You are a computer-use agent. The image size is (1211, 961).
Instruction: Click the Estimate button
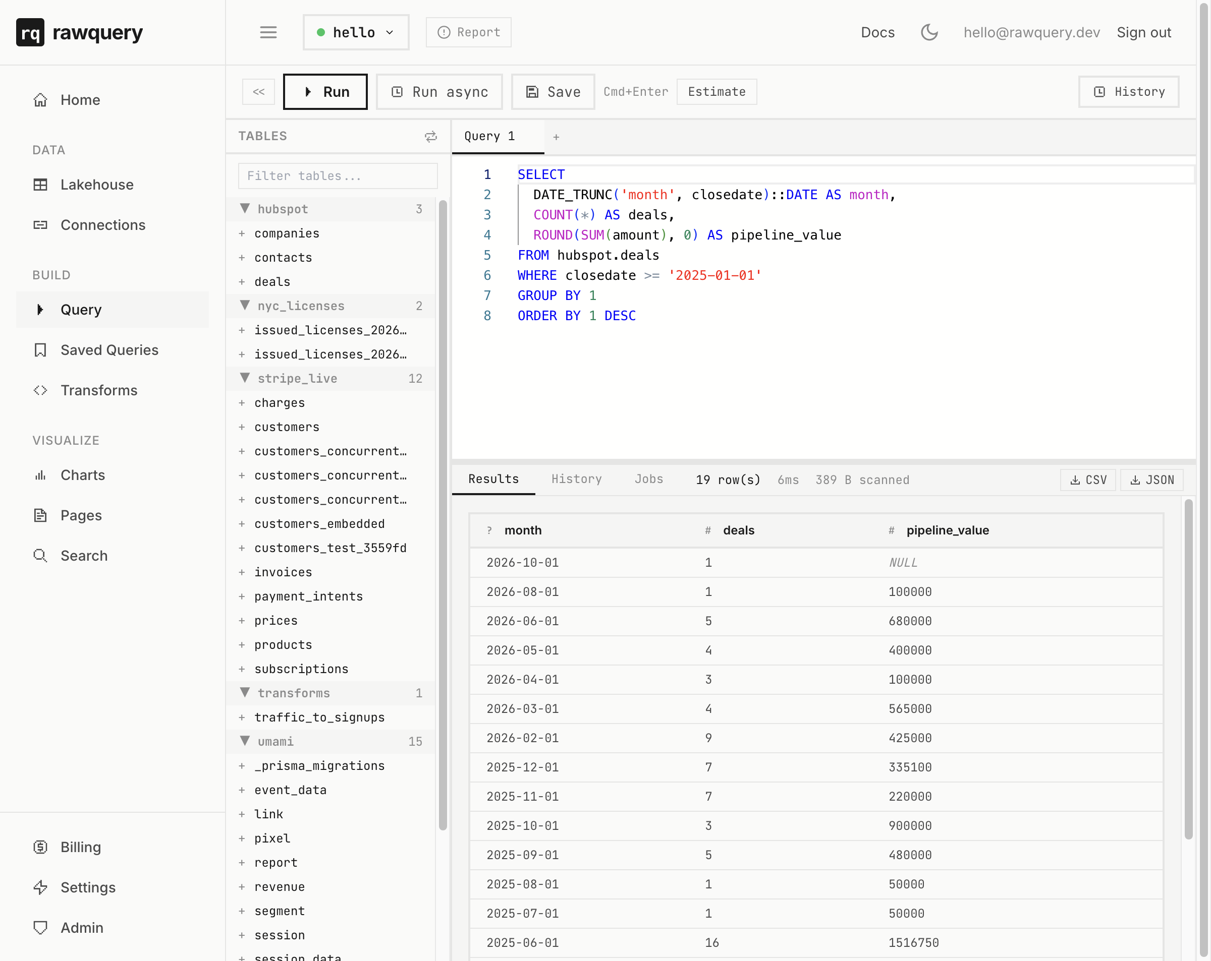(716, 91)
